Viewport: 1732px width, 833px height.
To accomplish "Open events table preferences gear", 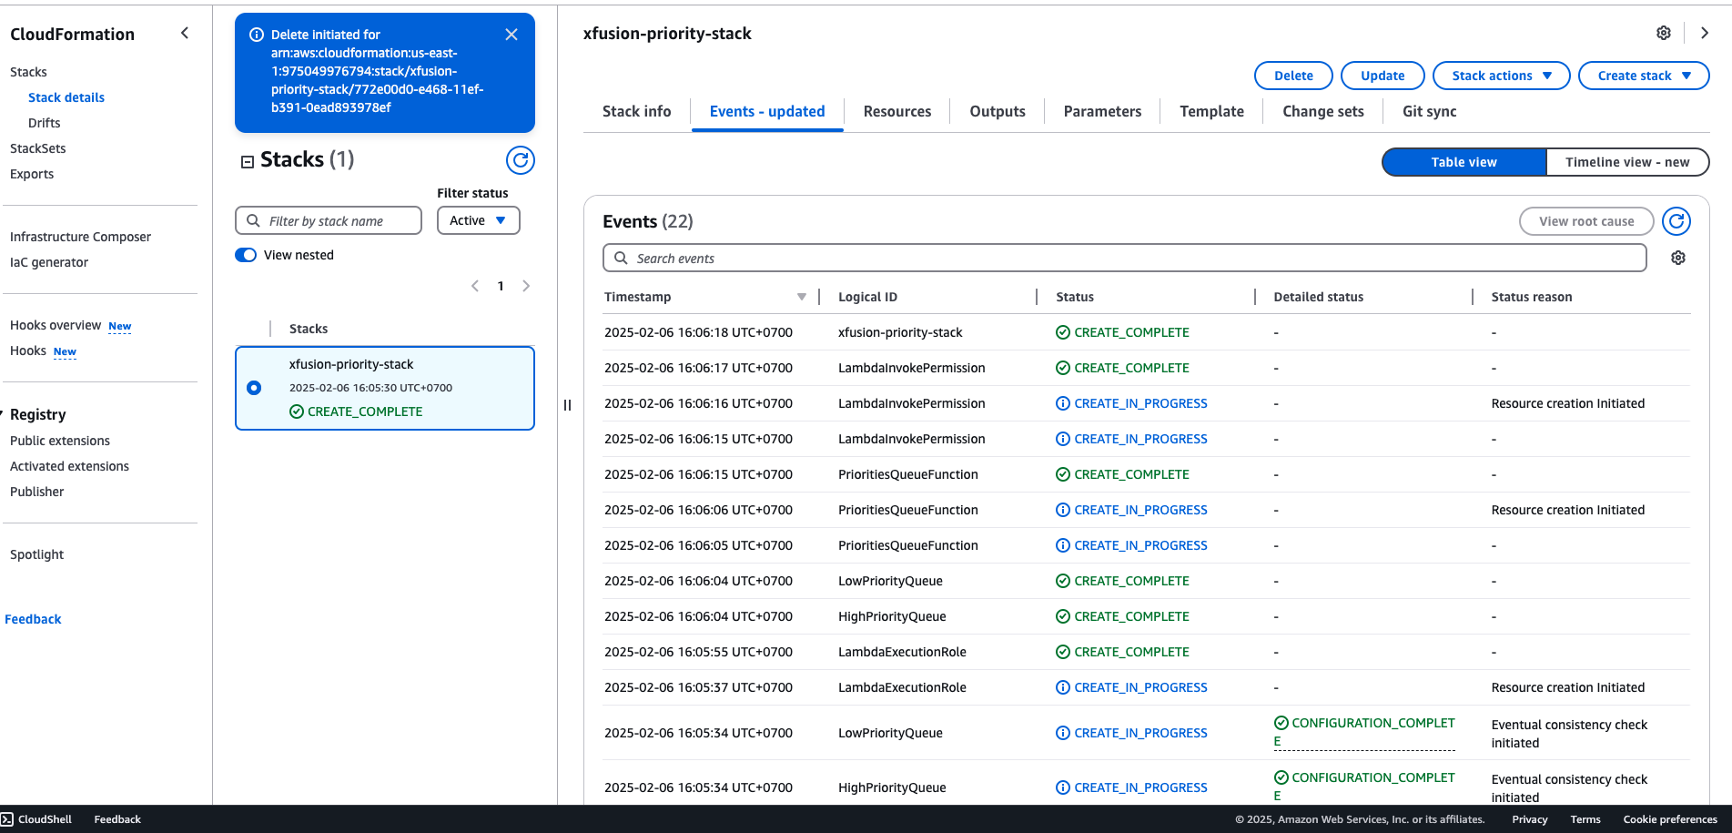I will [x=1678, y=259].
